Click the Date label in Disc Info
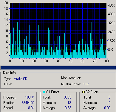The height and width of the screenshot is (112, 116). (x=8, y=84)
